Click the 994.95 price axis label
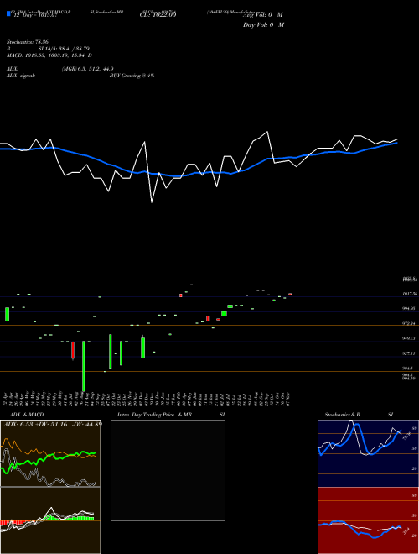The height and width of the screenshot is (554, 419). (410, 308)
